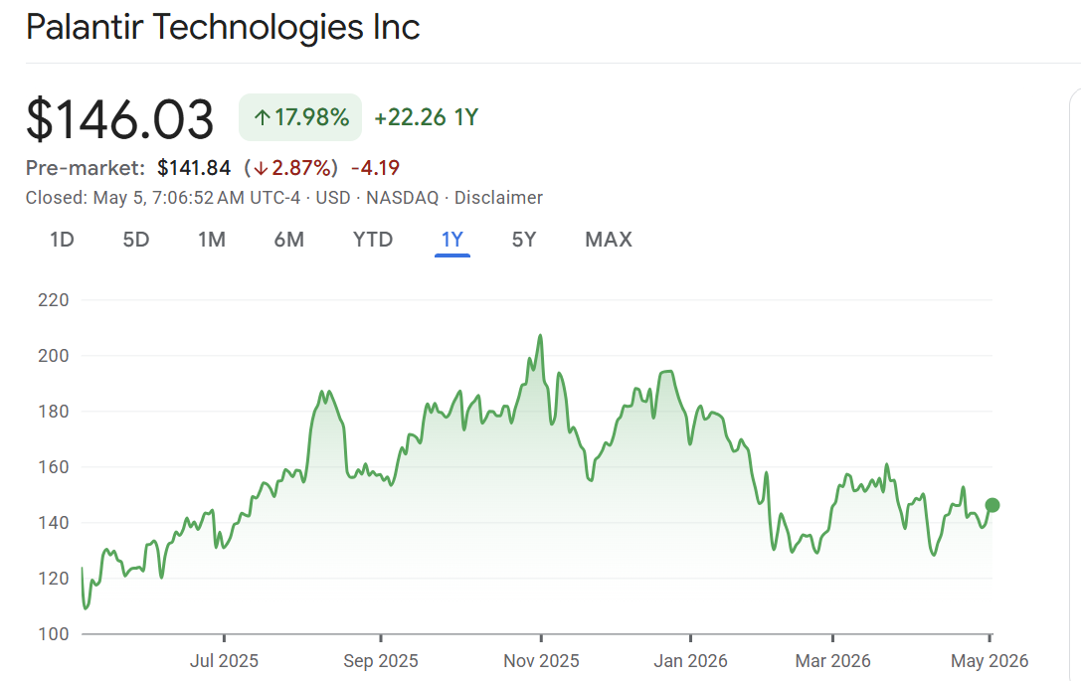Switch chart to 1M range

(x=212, y=240)
